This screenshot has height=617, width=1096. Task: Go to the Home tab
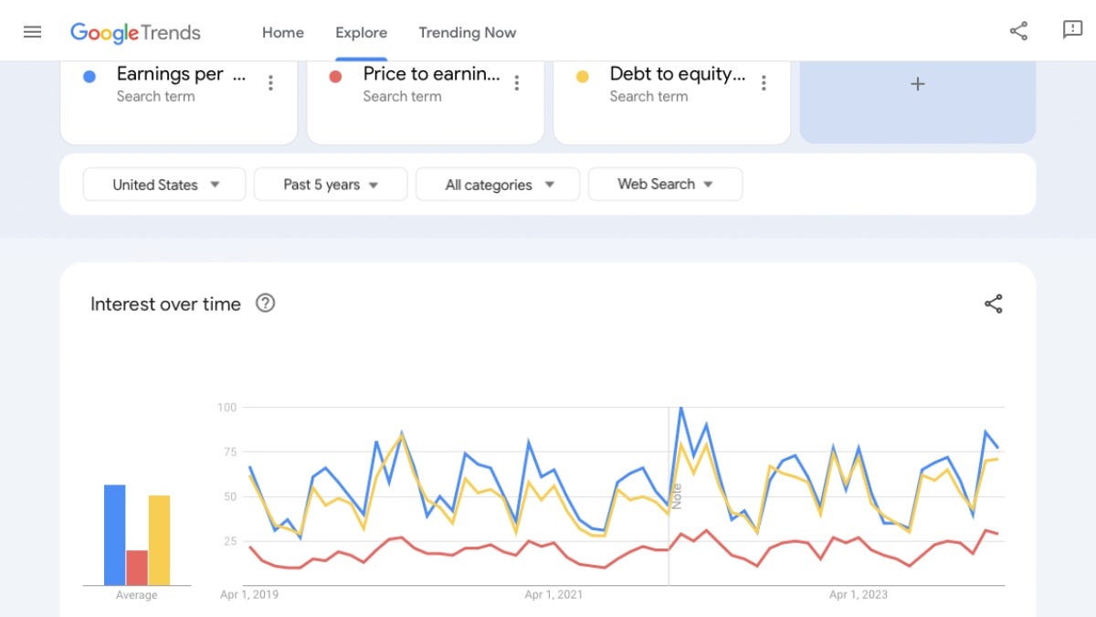click(x=283, y=32)
